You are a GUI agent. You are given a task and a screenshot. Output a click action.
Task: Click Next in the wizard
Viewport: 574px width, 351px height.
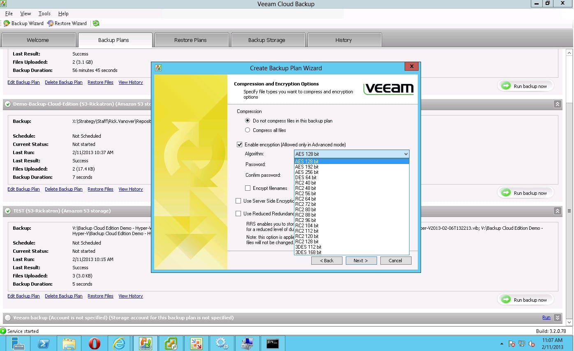point(360,261)
